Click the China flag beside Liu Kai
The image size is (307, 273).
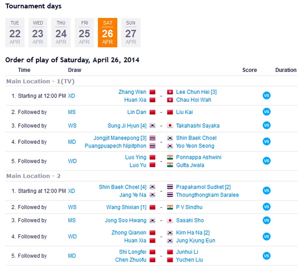pyautogui.click(x=170, y=112)
